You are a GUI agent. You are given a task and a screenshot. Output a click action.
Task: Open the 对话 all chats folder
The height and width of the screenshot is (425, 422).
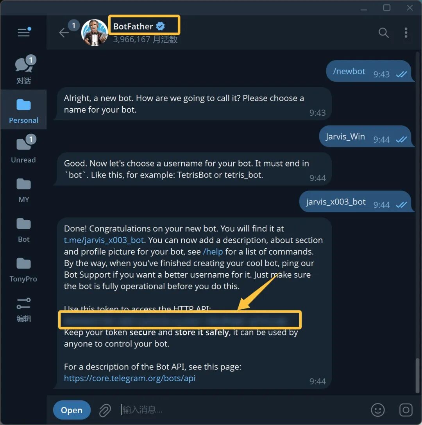(x=24, y=69)
